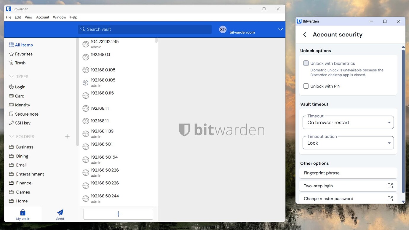View the Fingerprint phrase
Image resolution: width=409 pixels, height=230 pixels.
coord(321,173)
